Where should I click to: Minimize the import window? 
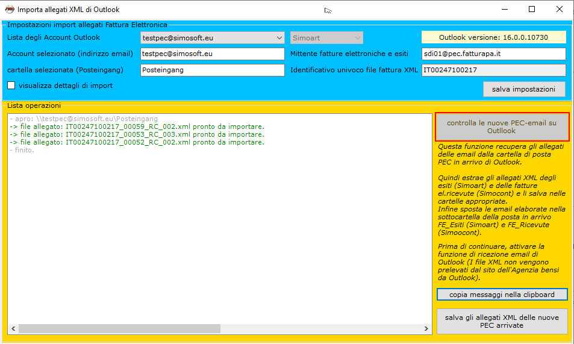click(504, 10)
